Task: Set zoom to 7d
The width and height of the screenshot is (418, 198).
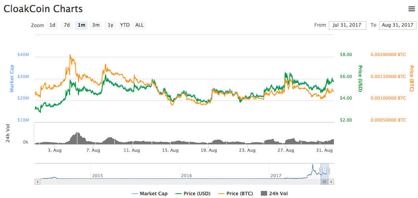Action: click(67, 25)
